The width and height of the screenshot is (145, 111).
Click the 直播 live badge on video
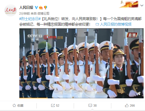click(x=132, y=35)
